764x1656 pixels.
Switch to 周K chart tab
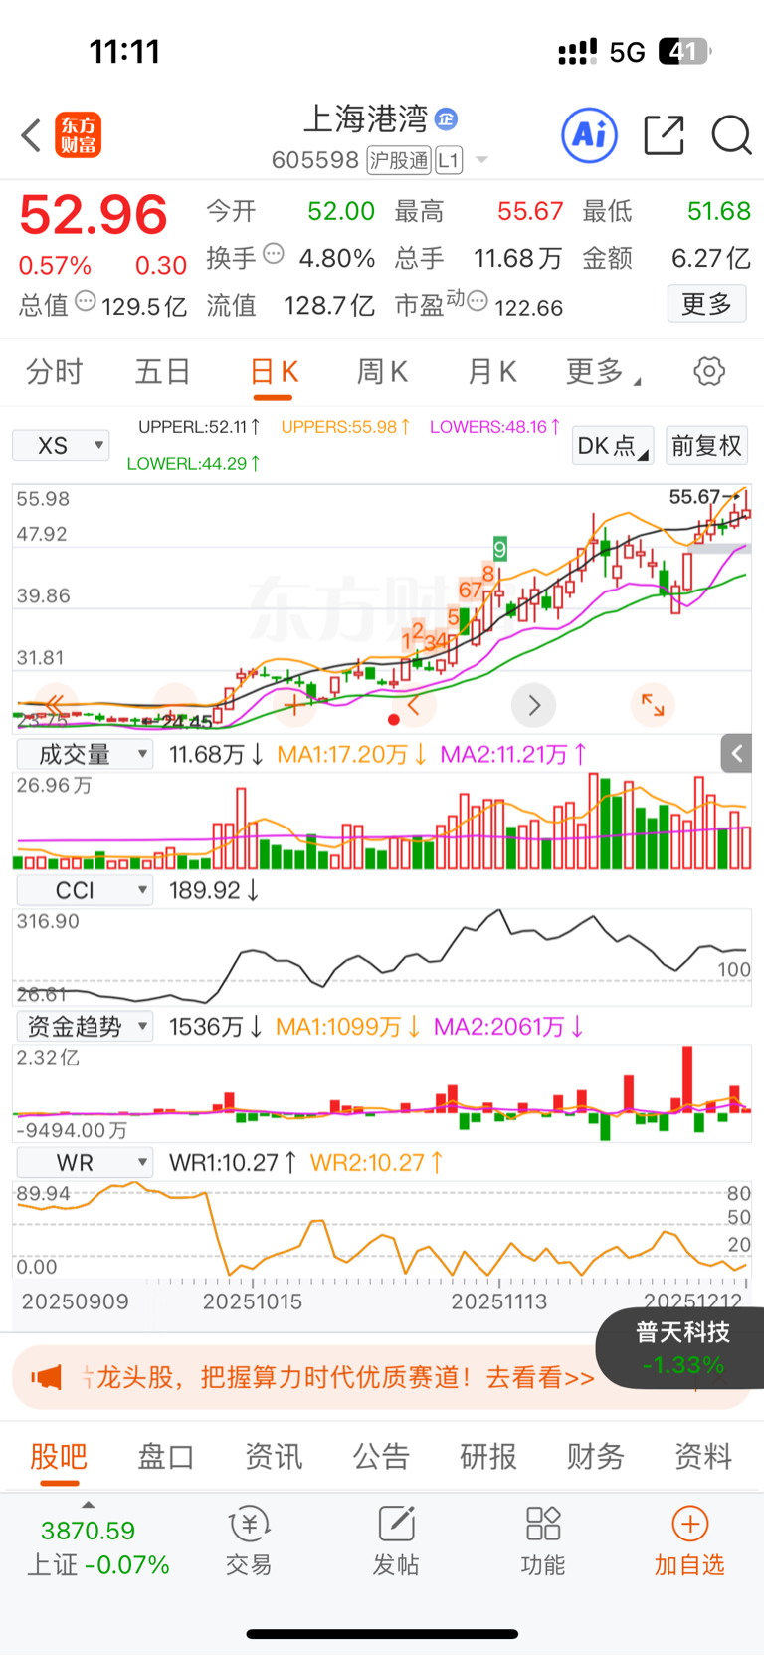[x=382, y=372]
